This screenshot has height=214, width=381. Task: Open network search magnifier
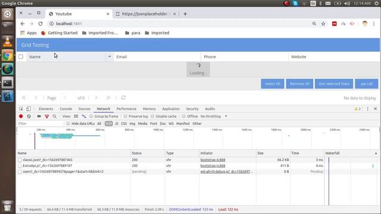click(55, 117)
